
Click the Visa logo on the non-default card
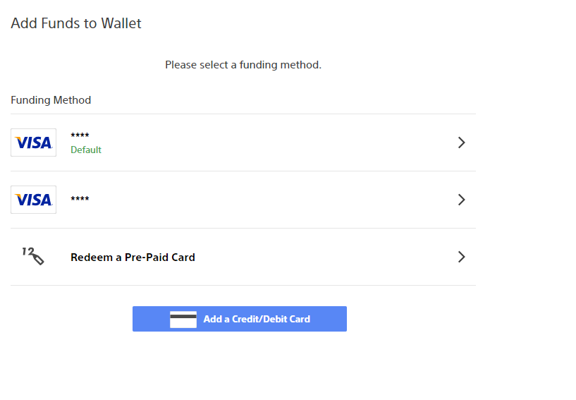coord(33,200)
